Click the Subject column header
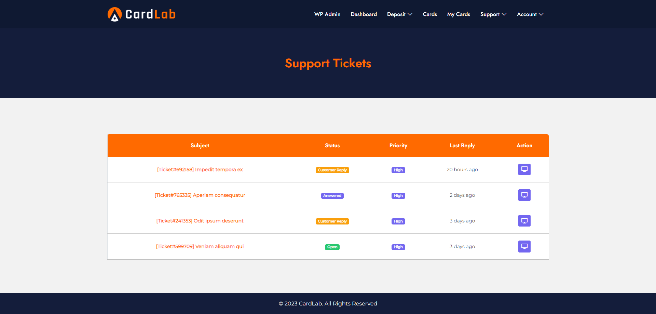 pyautogui.click(x=200, y=145)
